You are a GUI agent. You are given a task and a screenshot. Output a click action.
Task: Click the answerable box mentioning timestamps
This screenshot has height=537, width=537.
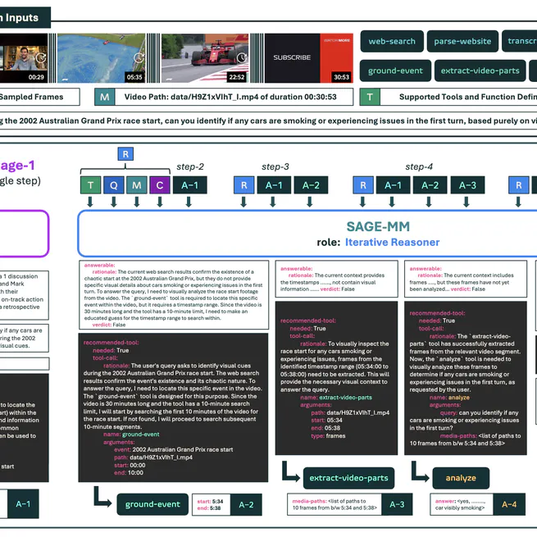(x=337, y=279)
